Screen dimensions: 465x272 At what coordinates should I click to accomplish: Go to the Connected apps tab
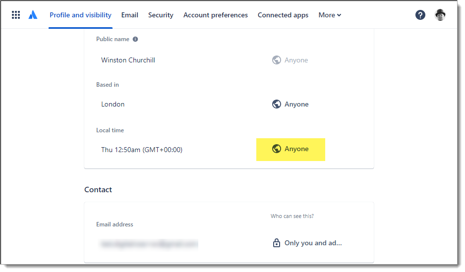283,15
